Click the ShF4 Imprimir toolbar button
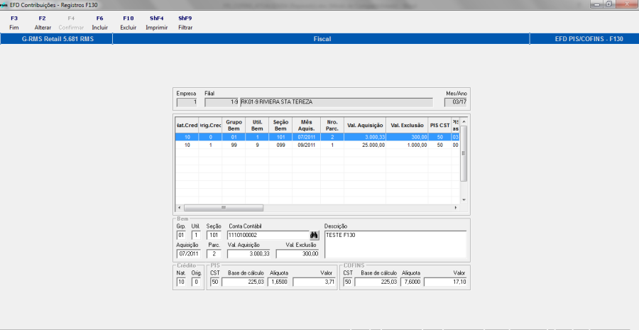This screenshot has height=330, width=639. (157, 23)
